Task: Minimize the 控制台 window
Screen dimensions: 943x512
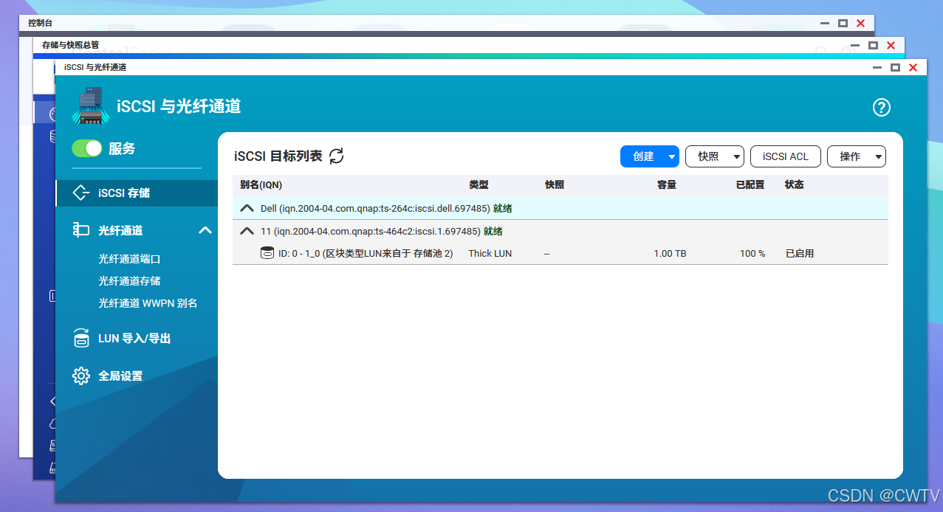Action: pyautogui.click(x=825, y=23)
